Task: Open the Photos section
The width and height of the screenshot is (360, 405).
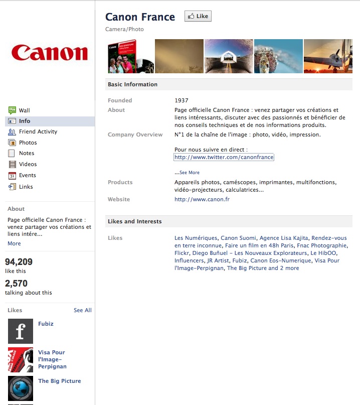Action: point(28,143)
